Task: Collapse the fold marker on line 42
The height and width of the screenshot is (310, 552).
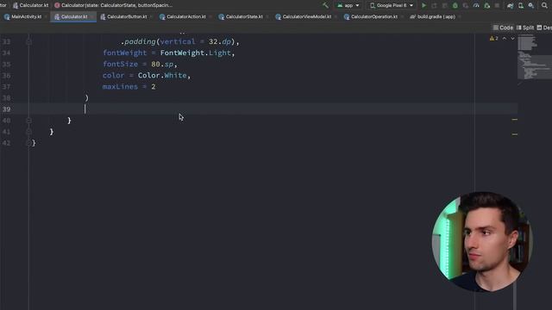Action: click(29, 143)
